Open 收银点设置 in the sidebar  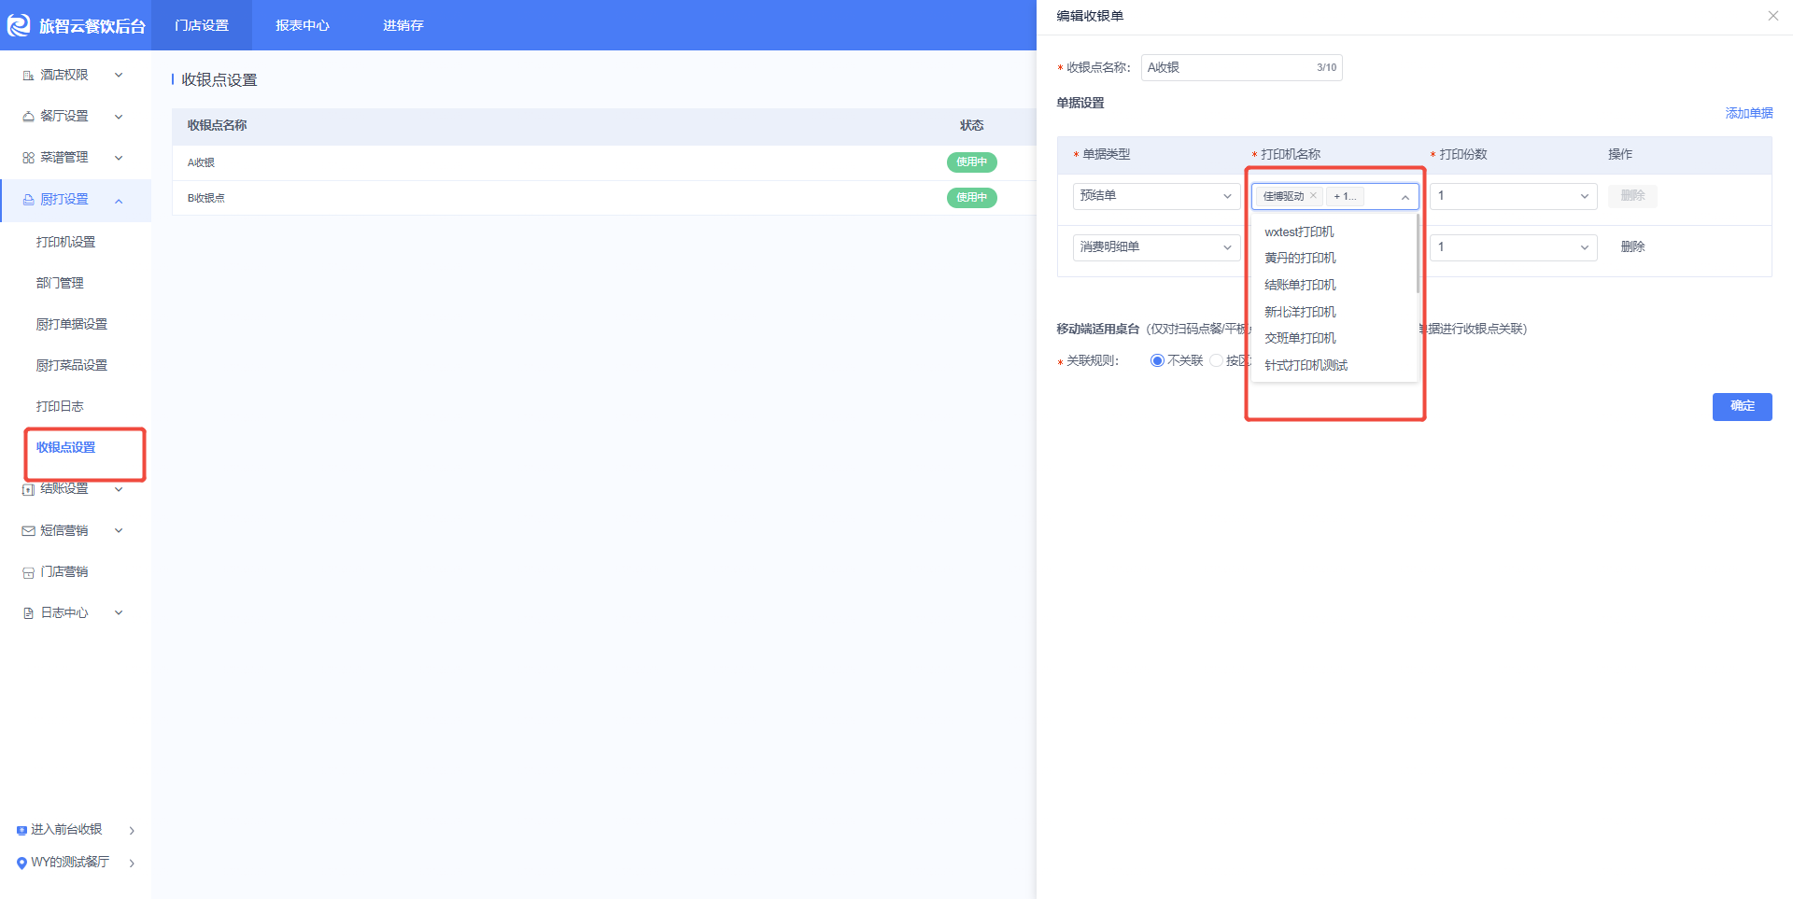coord(66,447)
